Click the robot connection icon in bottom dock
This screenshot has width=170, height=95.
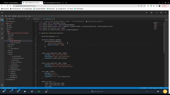coord(46,92)
